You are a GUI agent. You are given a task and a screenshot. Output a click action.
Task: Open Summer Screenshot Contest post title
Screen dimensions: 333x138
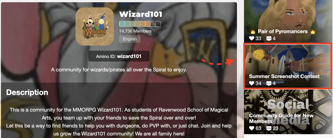tap(284, 76)
